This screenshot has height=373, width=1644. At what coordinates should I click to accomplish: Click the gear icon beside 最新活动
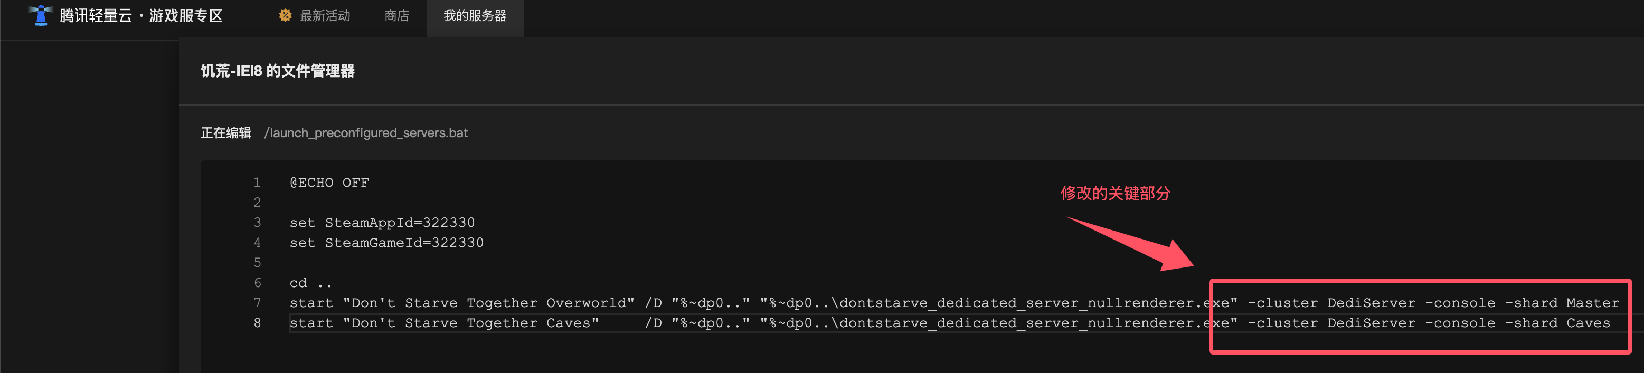285,15
